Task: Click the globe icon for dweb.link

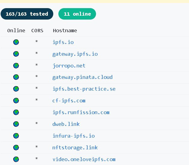Action: click(x=16, y=124)
